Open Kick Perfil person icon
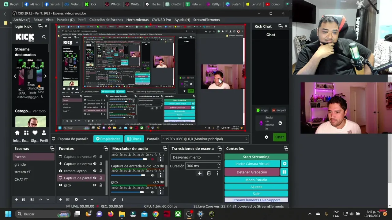Viewport: 392px width, 220px height. point(44,133)
